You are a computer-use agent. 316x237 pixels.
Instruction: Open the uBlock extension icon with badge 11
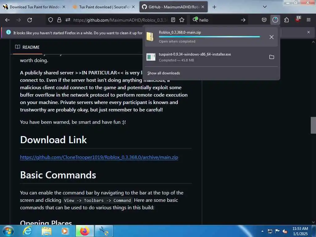click(x=298, y=19)
